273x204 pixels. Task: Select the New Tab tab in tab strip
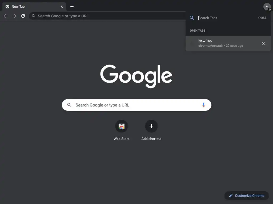pos(34,7)
